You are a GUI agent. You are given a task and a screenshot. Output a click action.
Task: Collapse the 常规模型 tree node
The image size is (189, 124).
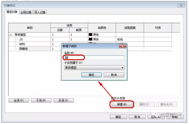coord(11,35)
